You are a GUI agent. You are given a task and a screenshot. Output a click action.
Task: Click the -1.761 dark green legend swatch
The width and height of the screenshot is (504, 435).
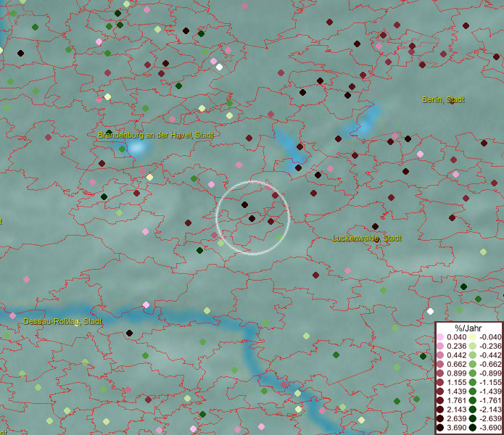[473, 400]
